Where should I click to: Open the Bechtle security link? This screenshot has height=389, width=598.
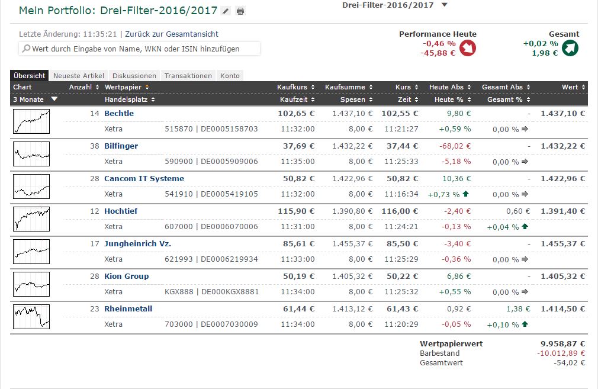pyautogui.click(x=119, y=113)
